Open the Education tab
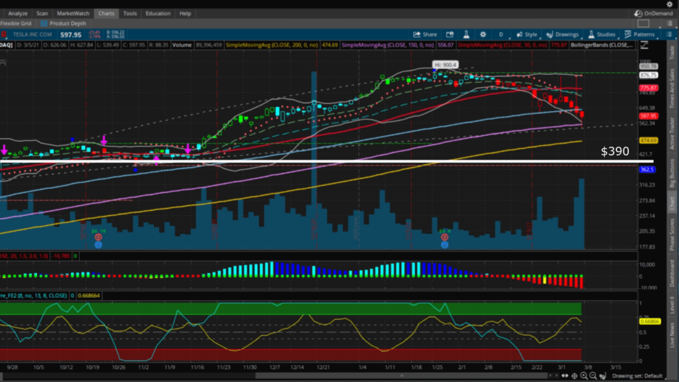Viewport: 679px width, 382px height. click(x=158, y=13)
